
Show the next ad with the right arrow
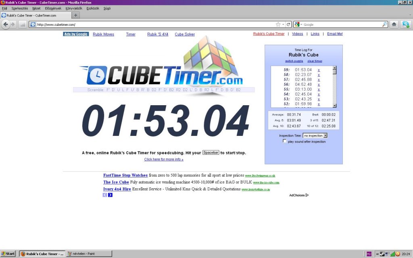110,195
